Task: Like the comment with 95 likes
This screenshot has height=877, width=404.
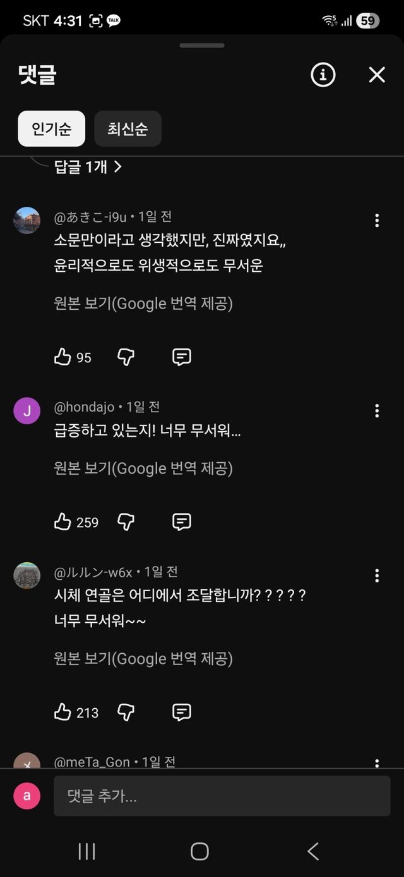Action: point(62,357)
